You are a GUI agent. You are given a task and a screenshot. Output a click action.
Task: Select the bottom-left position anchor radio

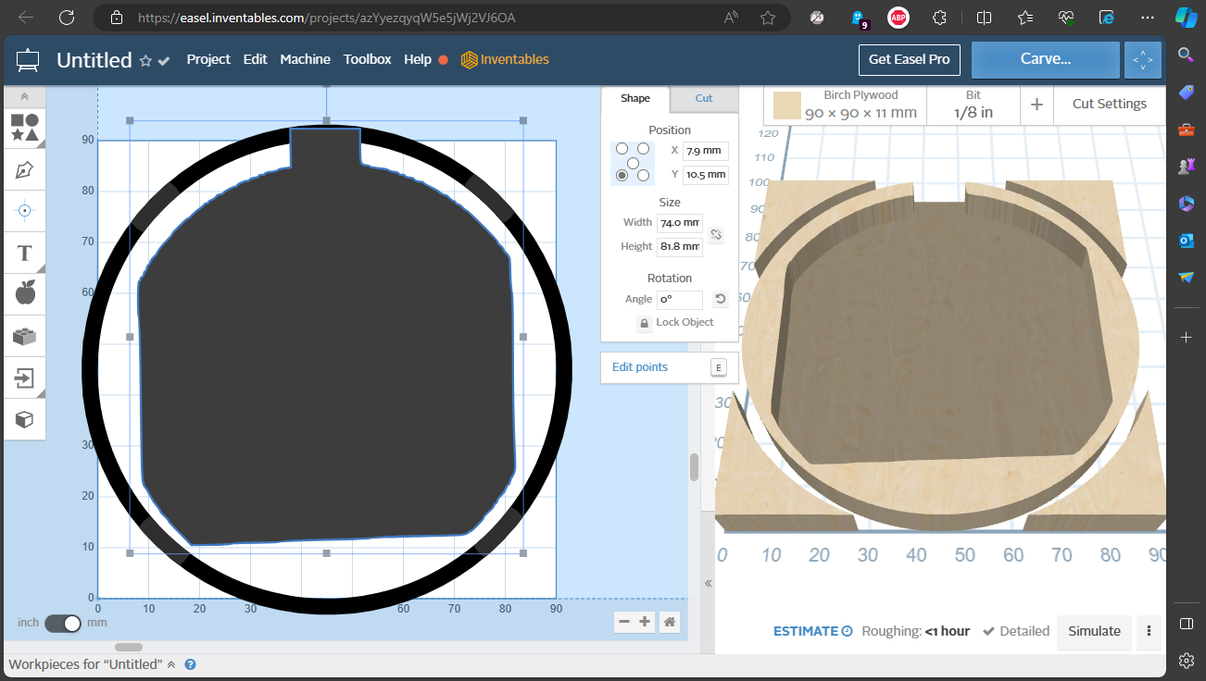(x=622, y=176)
